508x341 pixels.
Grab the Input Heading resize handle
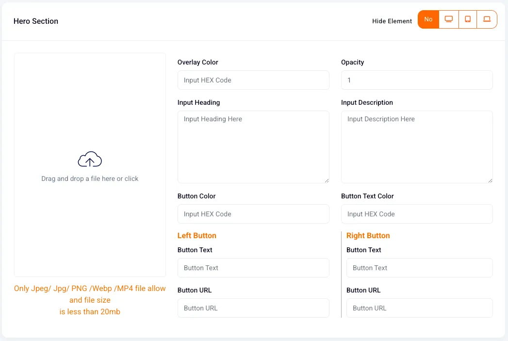327,181
